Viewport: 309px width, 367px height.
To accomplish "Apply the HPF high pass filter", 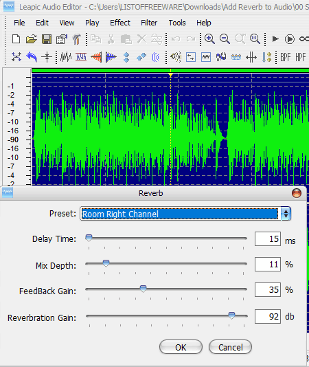I will tap(300, 57).
